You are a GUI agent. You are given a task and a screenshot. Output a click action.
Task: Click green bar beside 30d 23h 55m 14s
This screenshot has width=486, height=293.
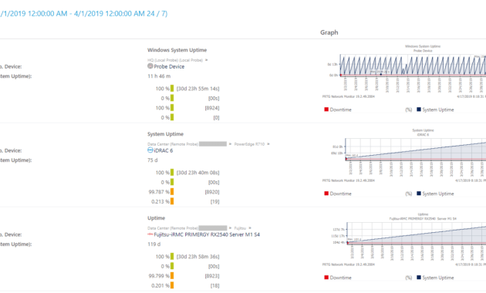click(172, 89)
